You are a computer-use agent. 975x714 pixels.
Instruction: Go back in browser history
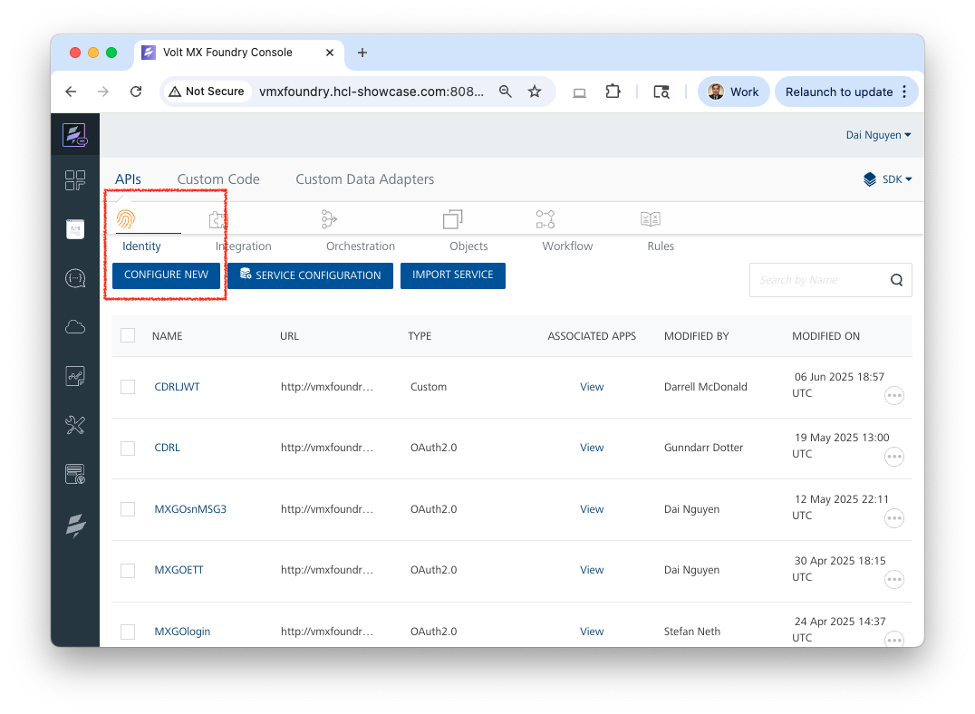point(71,92)
